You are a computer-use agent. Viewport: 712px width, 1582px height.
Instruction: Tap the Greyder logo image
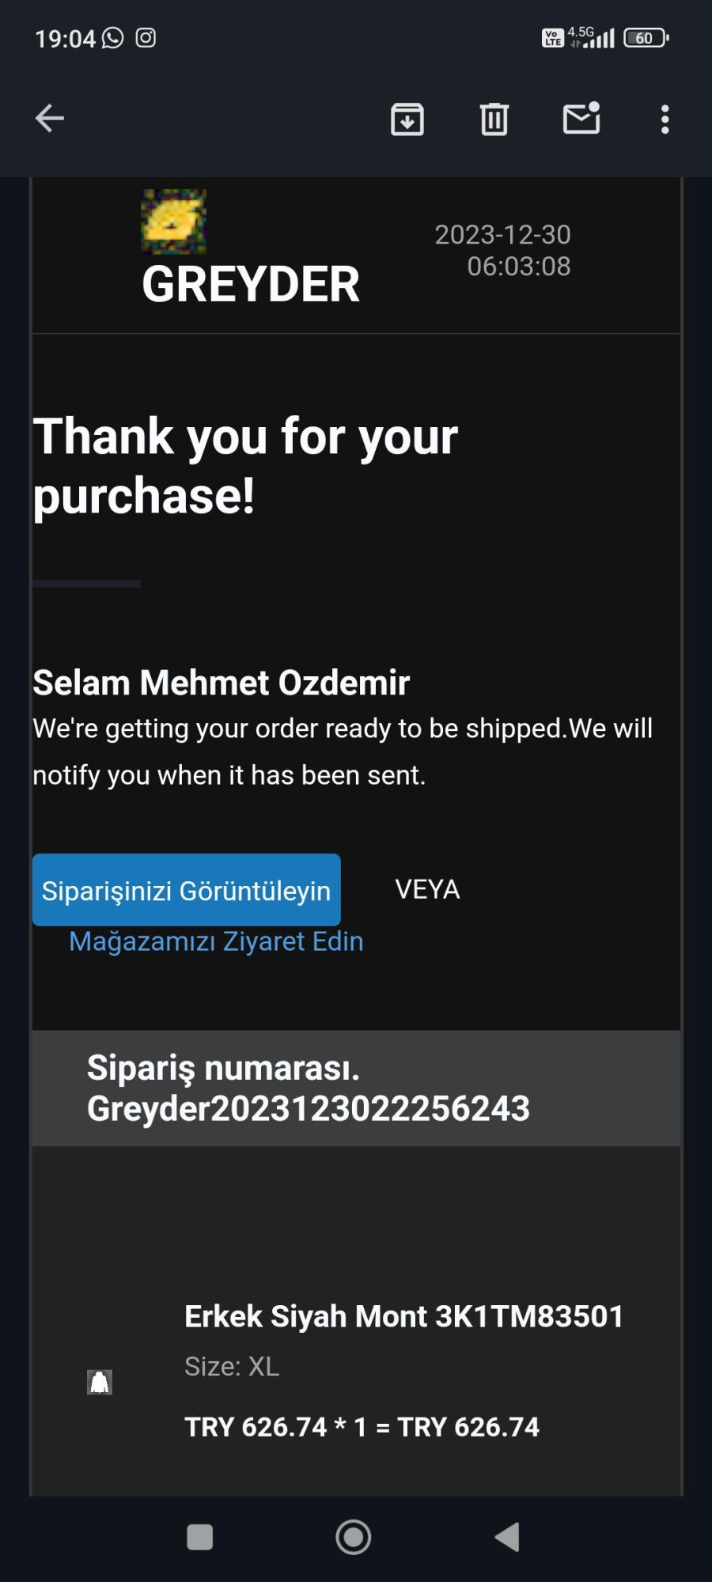[173, 221]
